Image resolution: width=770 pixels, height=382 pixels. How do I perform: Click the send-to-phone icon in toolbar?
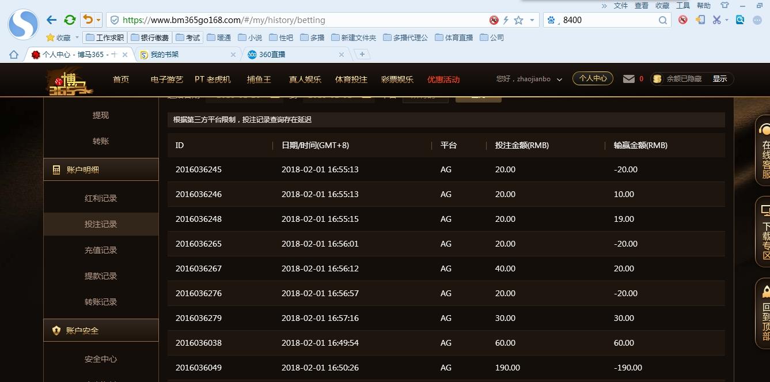700,20
